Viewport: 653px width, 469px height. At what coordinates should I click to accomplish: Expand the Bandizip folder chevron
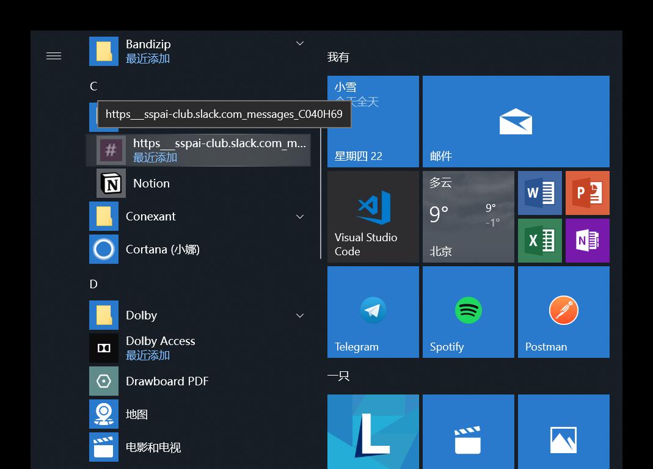[300, 43]
